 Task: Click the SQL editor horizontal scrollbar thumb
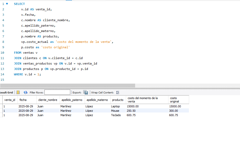point(67,85)
